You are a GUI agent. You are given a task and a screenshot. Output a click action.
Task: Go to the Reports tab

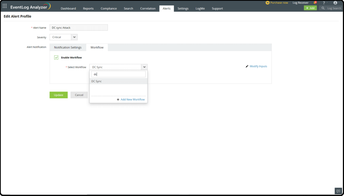pyautogui.click(x=88, y=8)
